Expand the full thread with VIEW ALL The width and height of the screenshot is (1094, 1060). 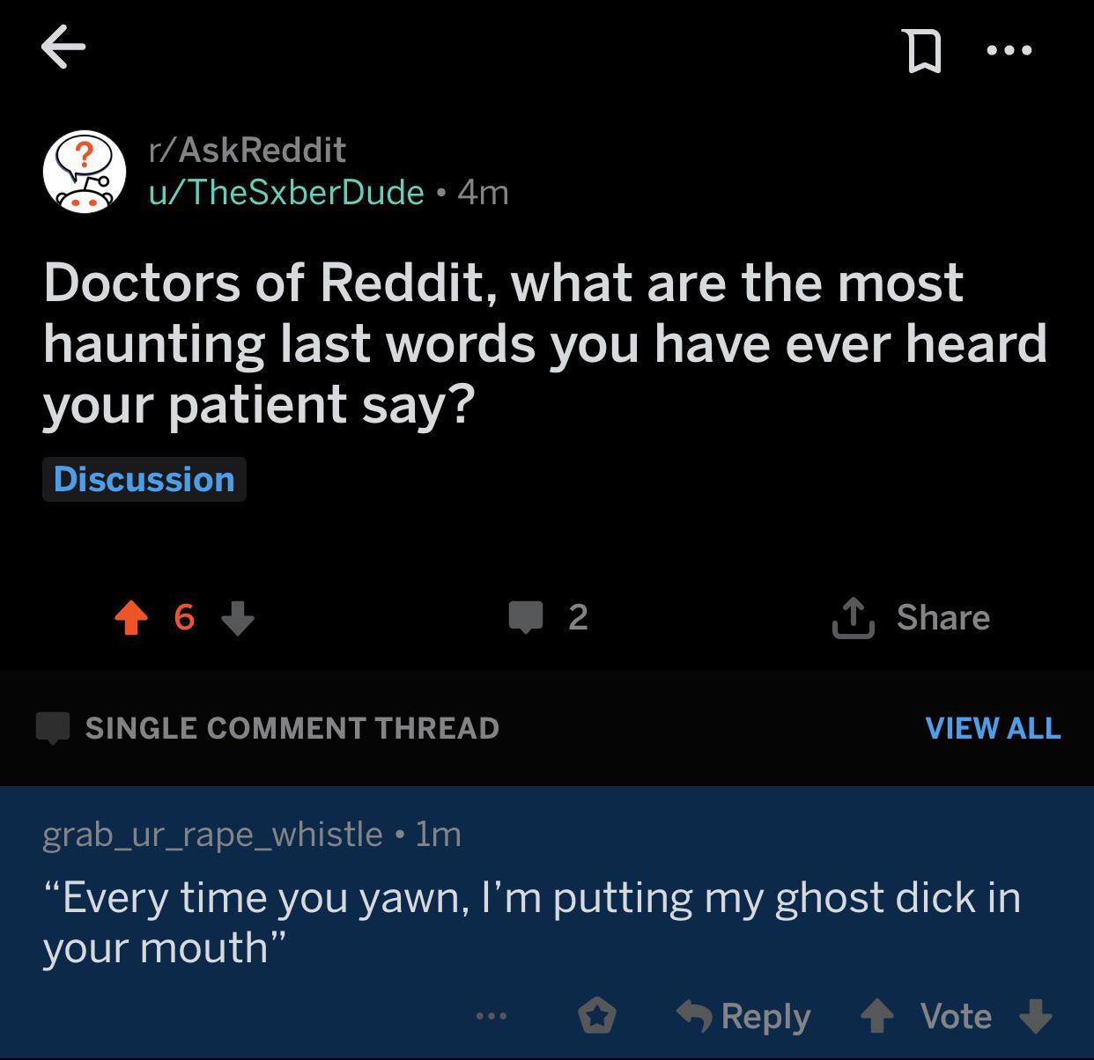click(x=992, y=728)
